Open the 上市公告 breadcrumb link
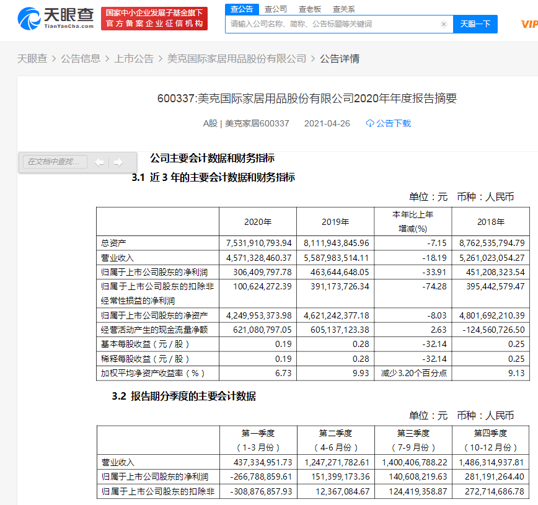 point(134,59)
